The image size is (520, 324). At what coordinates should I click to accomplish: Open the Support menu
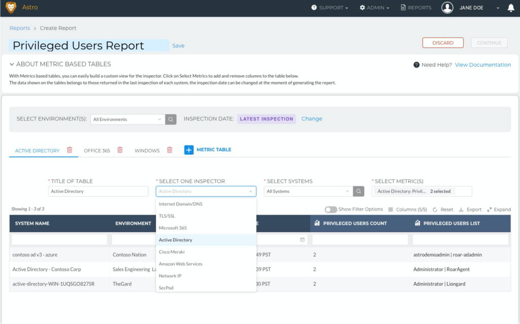[x=330, y=8]
